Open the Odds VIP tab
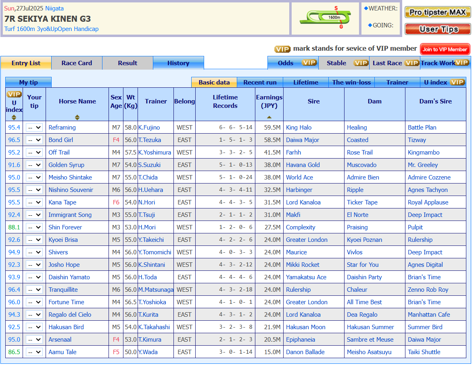474x365 pixels. coord(293,63)
